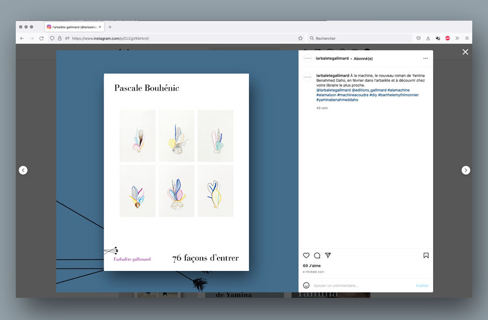This screenshot has width=488, height=320.
Task: Go to the previous post arrow
Action: 23,170
